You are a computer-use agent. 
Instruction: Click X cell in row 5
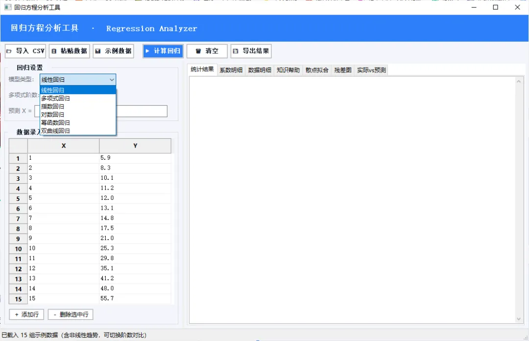pyautogui.click(x=63, y=198)
